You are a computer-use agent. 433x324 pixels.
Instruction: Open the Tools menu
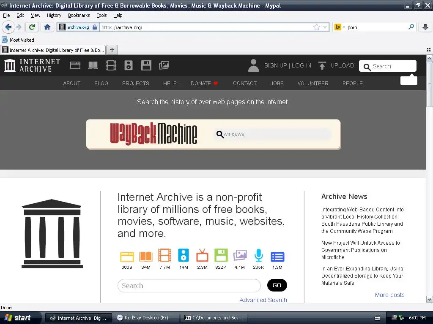tap(101, 15)
